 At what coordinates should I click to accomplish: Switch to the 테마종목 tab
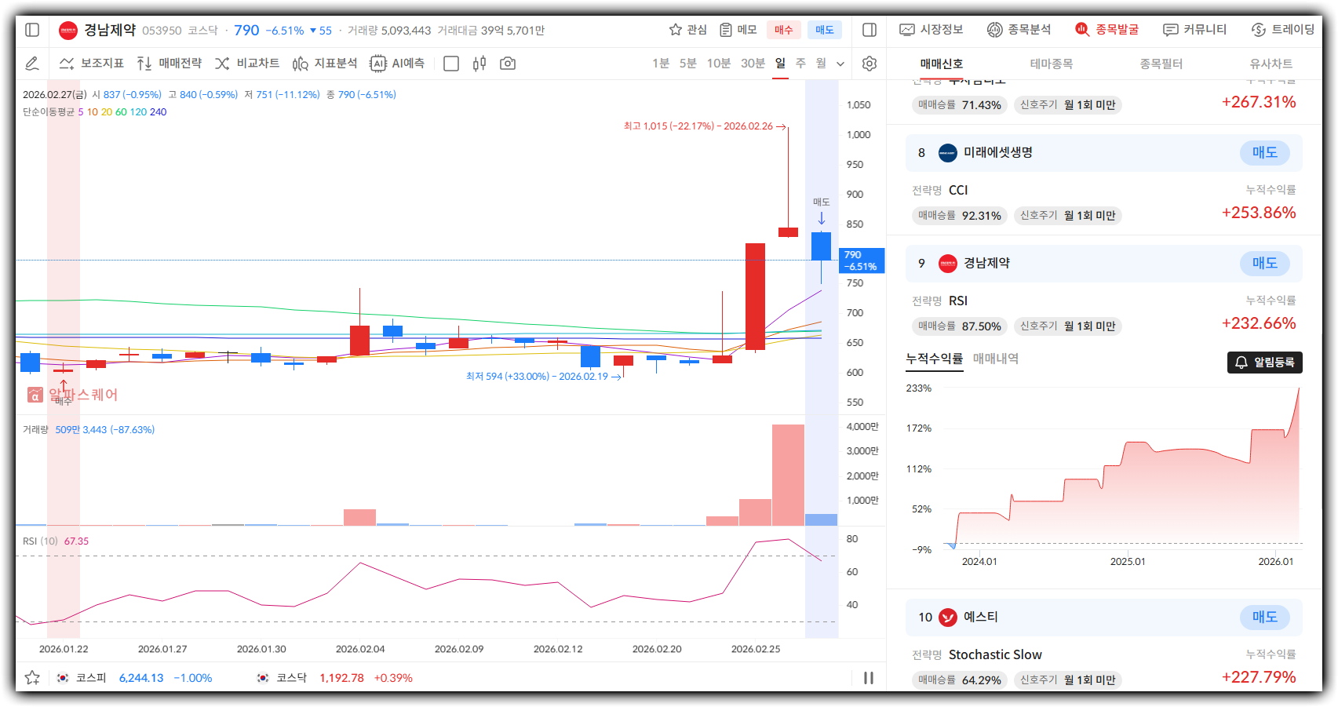pyautogui.click(x=1051, y=64)
